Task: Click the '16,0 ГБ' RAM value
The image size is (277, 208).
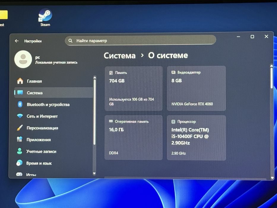Action: coord(116,130)
